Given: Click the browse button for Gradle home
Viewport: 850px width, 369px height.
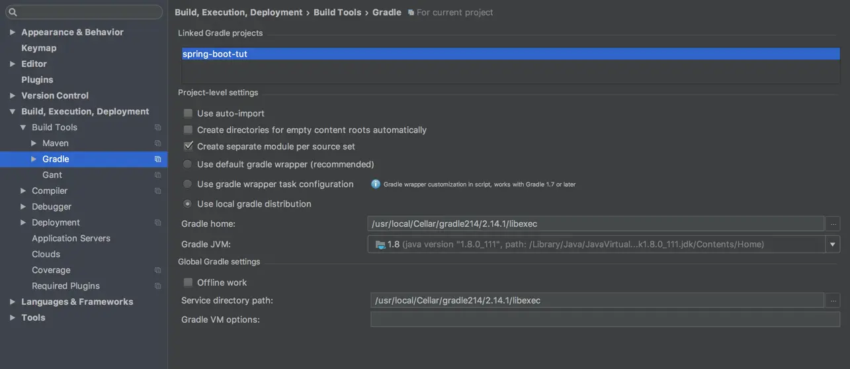Looking at the screenshot, I should tap(833, 224).
